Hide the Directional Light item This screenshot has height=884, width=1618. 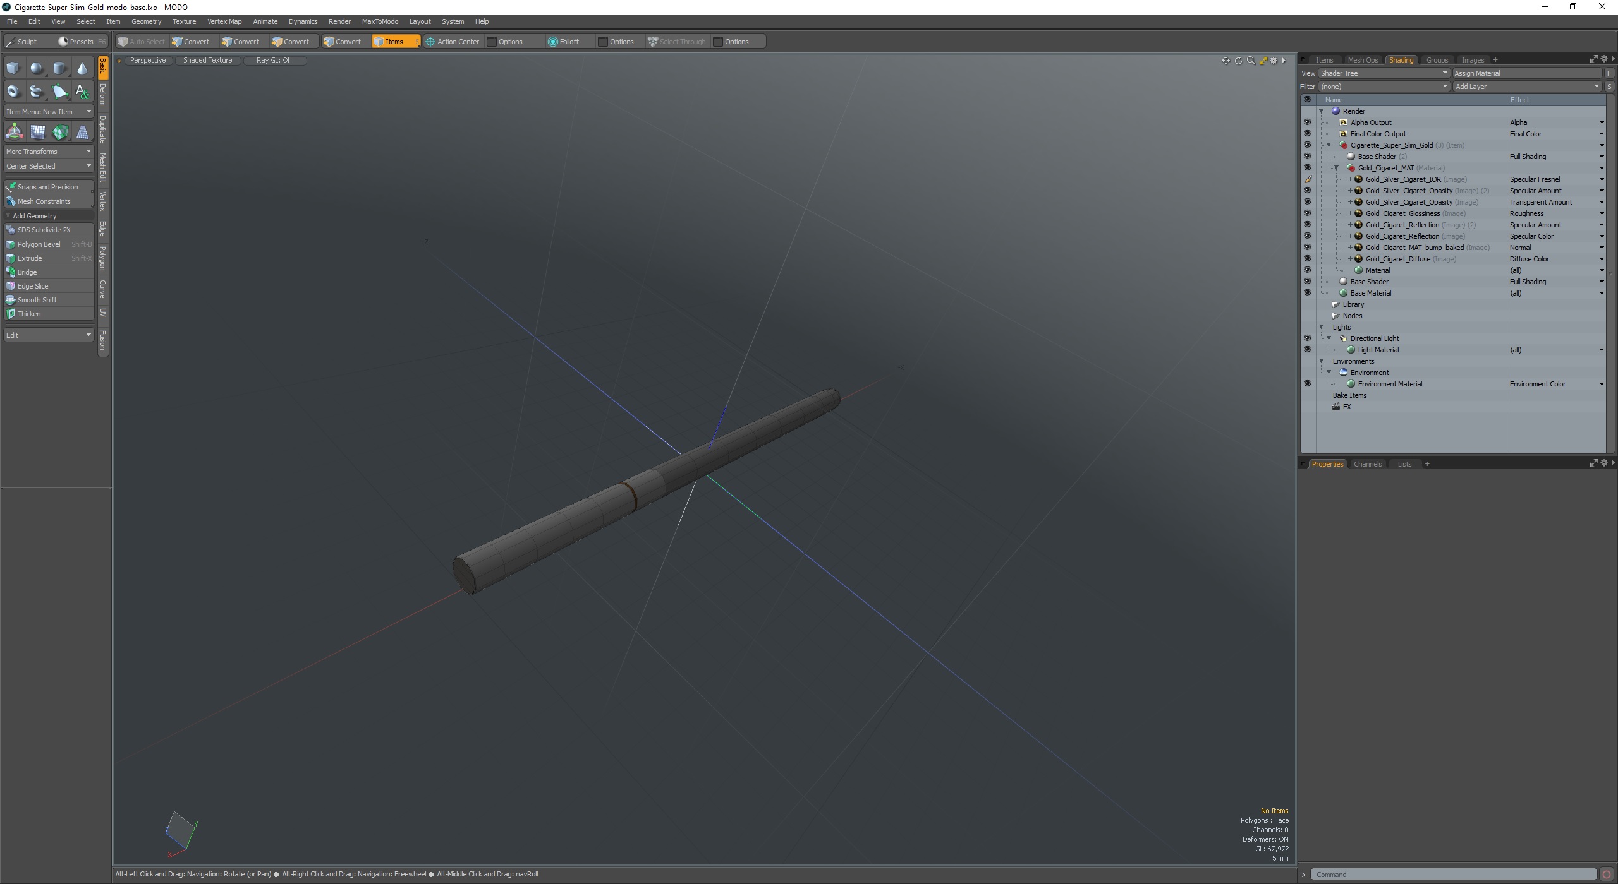[x=1307, y=338]
